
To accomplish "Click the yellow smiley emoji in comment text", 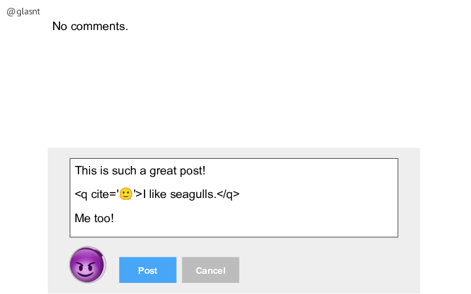I will [126, 194].
